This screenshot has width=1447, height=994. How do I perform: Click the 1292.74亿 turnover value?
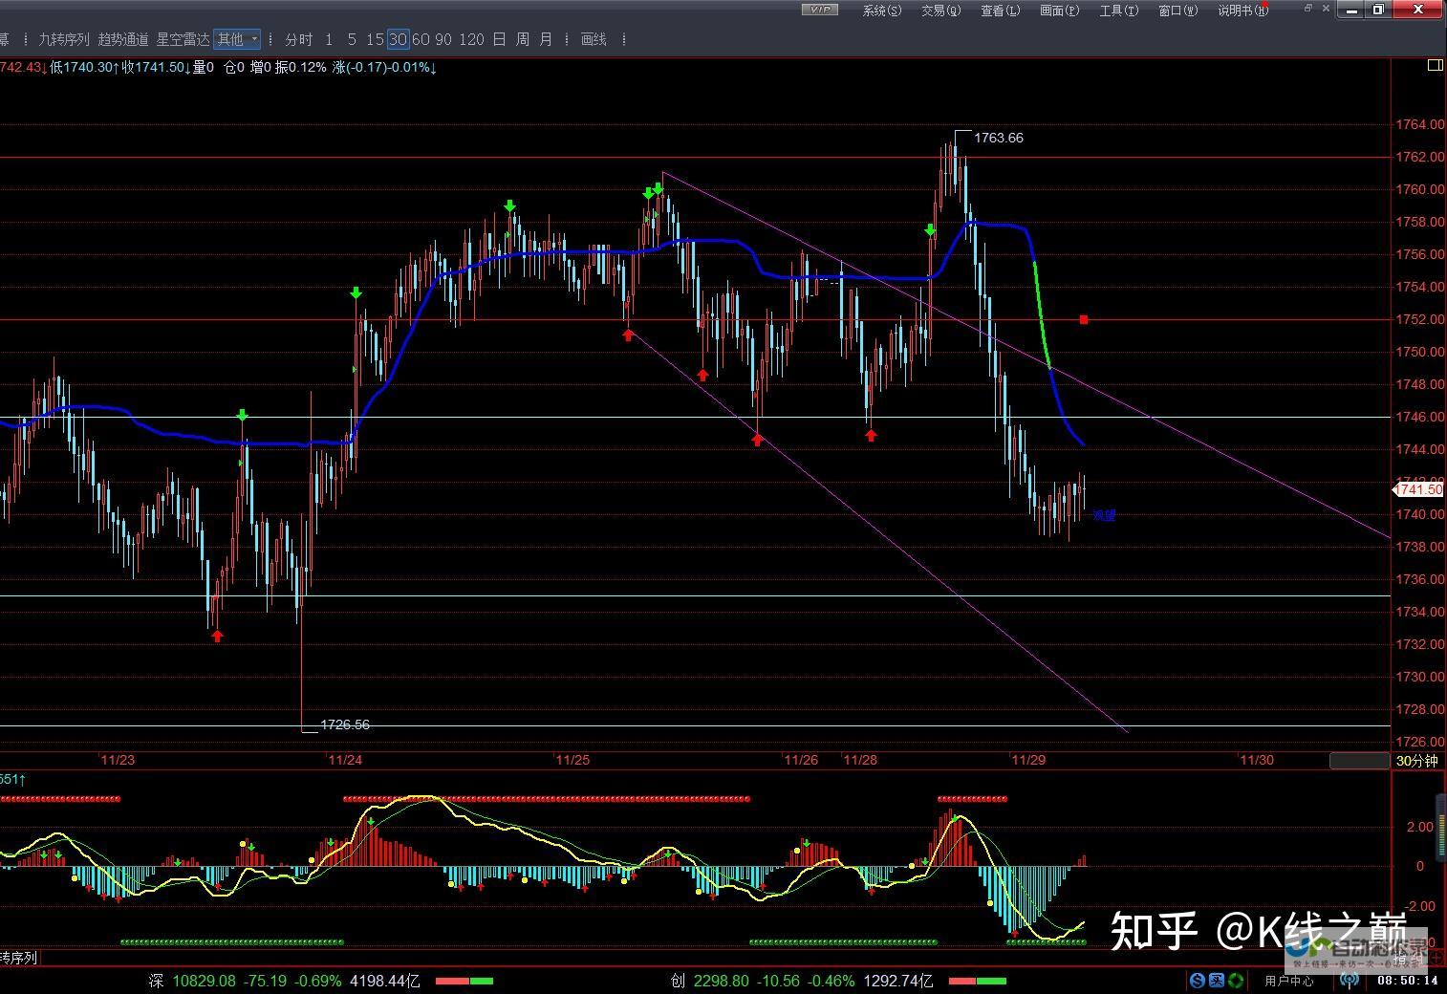[898, 981]
